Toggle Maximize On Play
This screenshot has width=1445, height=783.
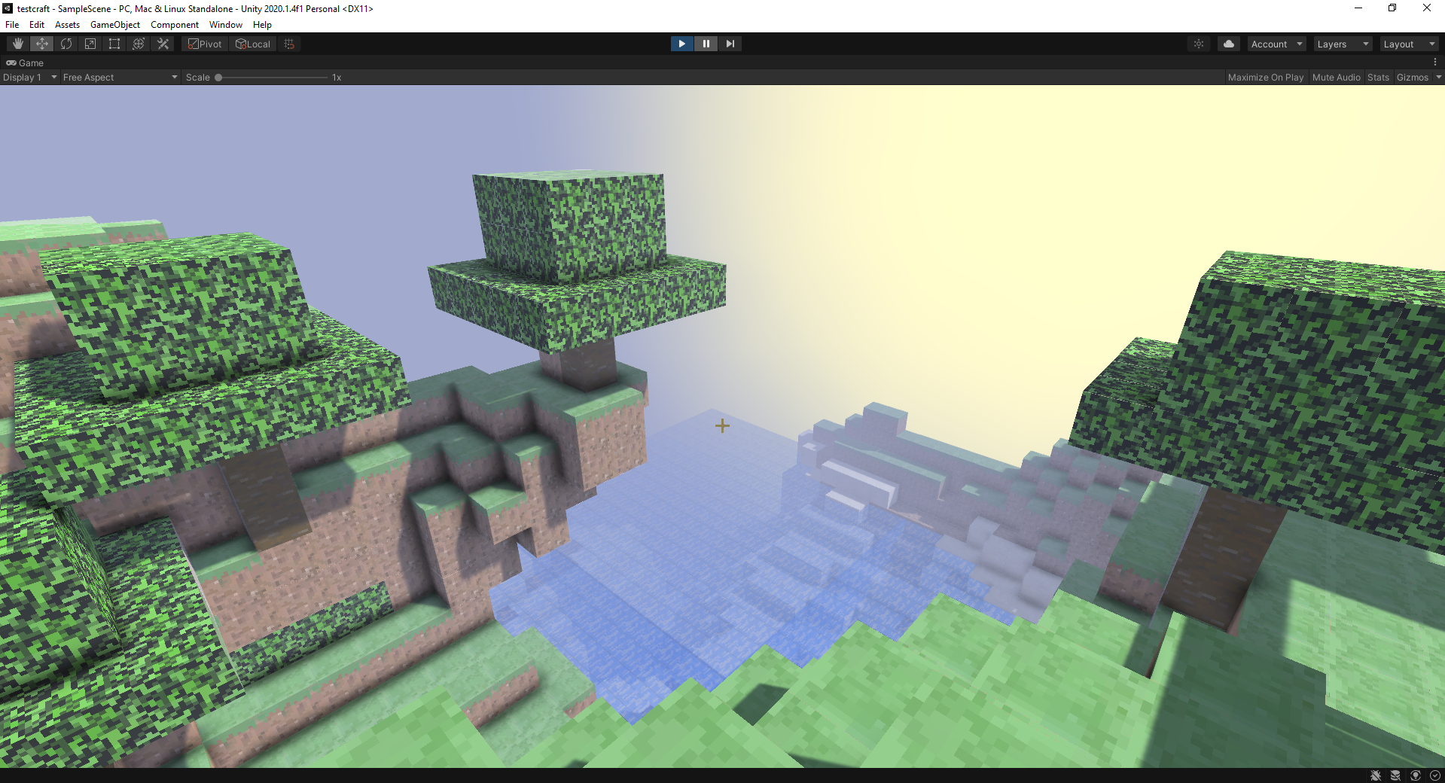[x=1265, y=77]
